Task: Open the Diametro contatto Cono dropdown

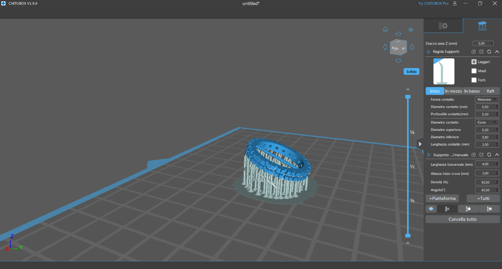Action: click(487, 122)
